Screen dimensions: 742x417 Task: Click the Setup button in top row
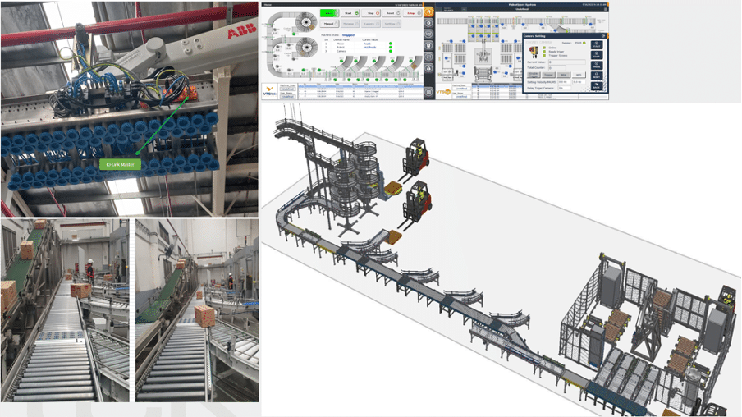click(x=412, y=13)
